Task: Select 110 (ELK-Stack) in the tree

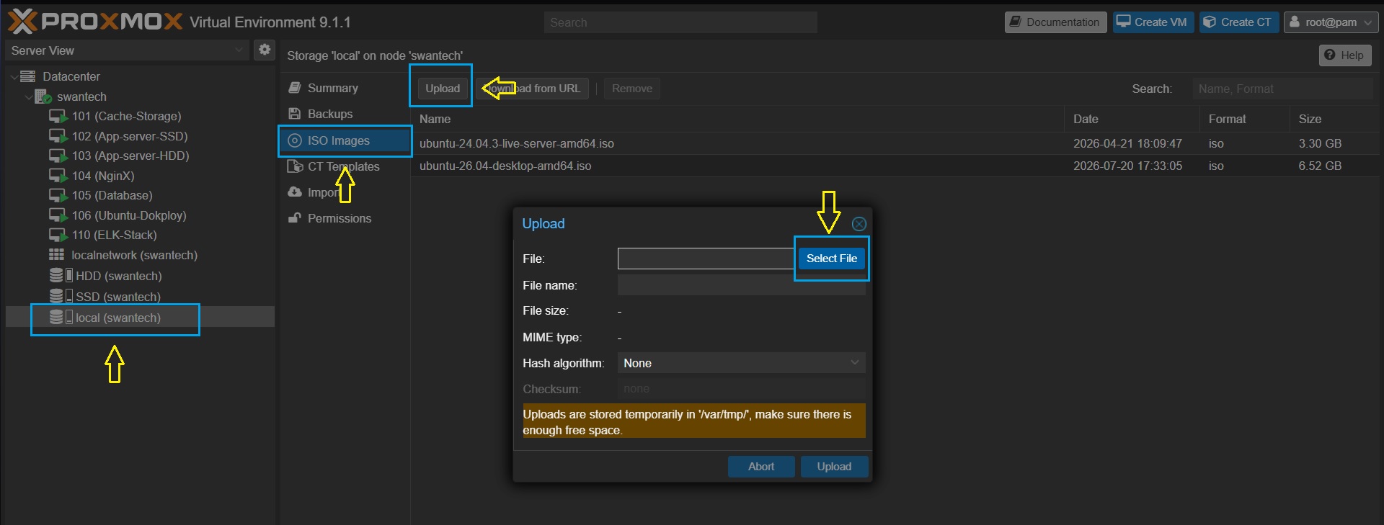Action: (x=114, y=235)
